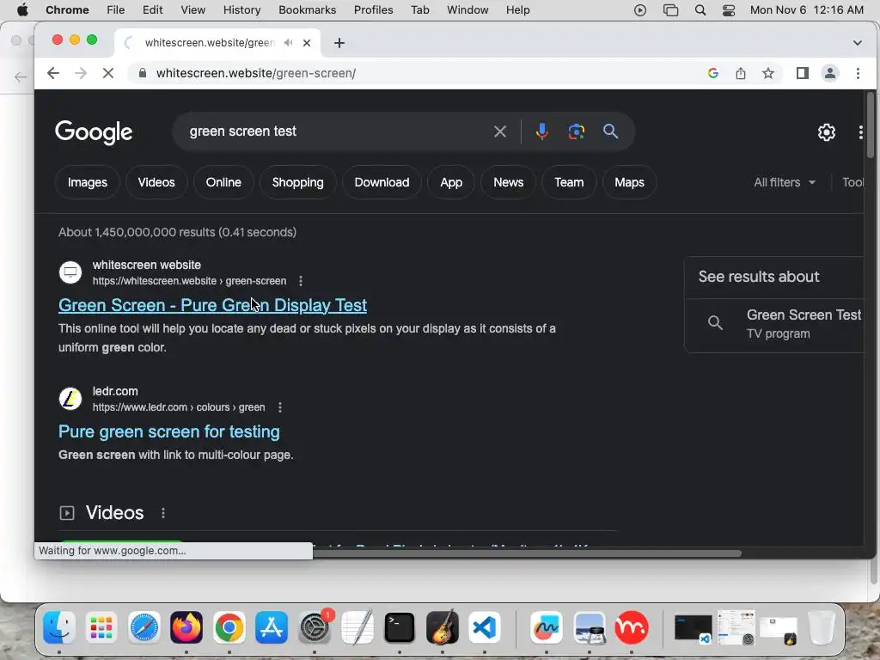Viewport: 880px width, 660px height.
Task: Open Chrome's three-dot menu
Action: coord(858,73)
